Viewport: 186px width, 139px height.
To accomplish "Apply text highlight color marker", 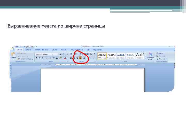I will click(61, 58).
